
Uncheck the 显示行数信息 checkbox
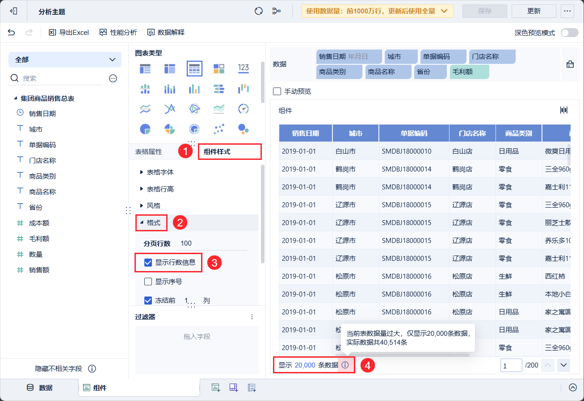click(x=148, y=263)
